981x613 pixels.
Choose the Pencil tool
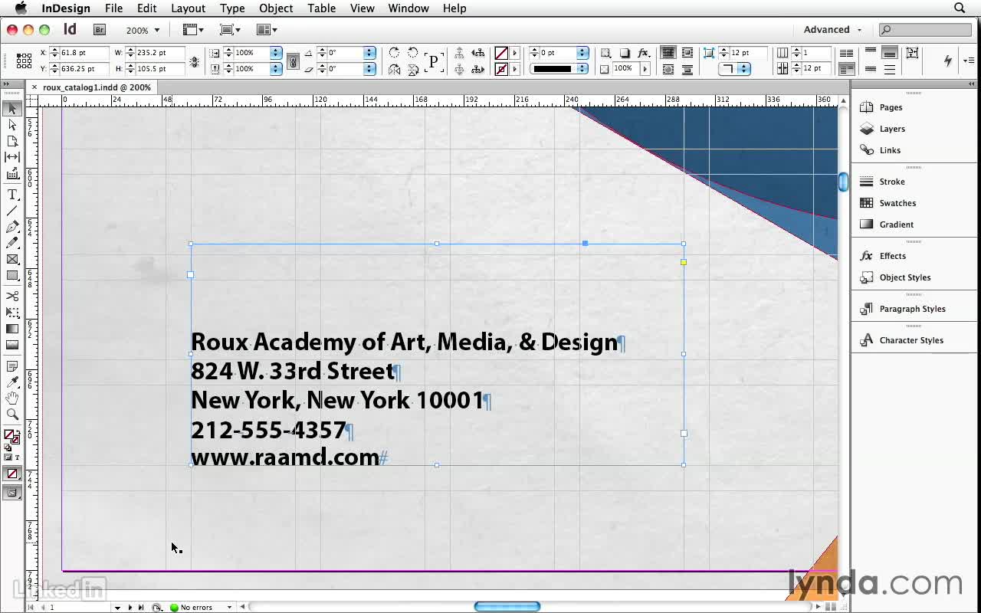pyautogui.click(x=12, y=243)
